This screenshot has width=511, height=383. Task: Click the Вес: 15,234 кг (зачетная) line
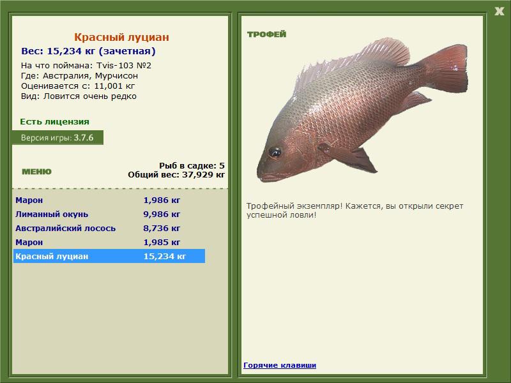point(88,51)
